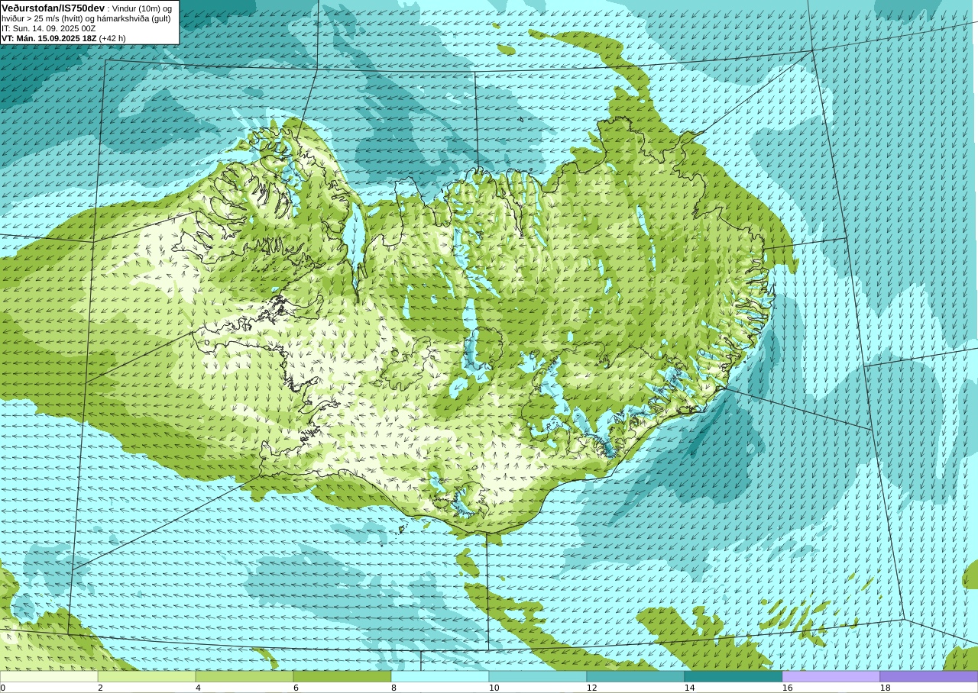Click the 14–16 m/s dark teal legend swatch

733,676
